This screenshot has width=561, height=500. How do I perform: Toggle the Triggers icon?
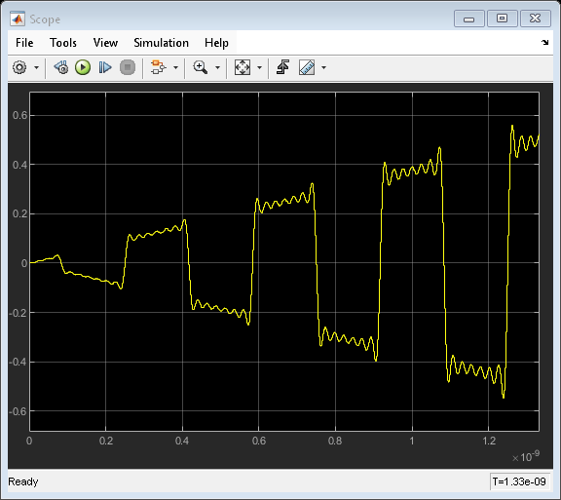(283, 67)
